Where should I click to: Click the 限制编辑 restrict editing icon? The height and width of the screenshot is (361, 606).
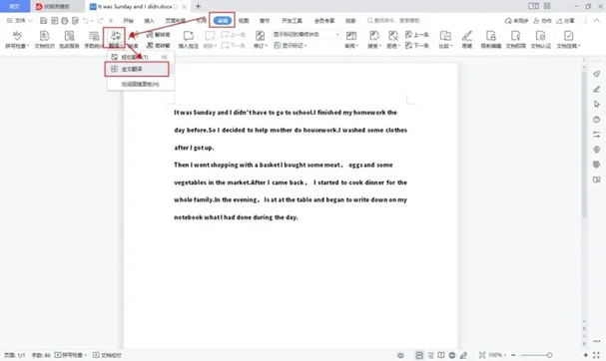491,39
